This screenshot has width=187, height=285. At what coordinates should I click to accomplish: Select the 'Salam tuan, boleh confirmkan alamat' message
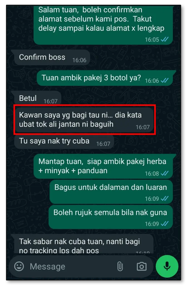[103, 25]
